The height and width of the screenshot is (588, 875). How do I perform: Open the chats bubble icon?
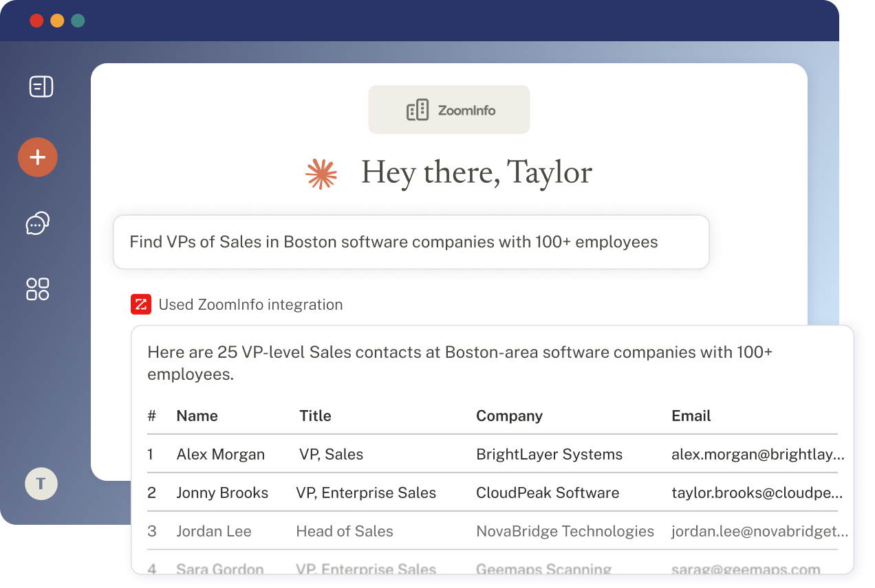click(x=38, y=223)
